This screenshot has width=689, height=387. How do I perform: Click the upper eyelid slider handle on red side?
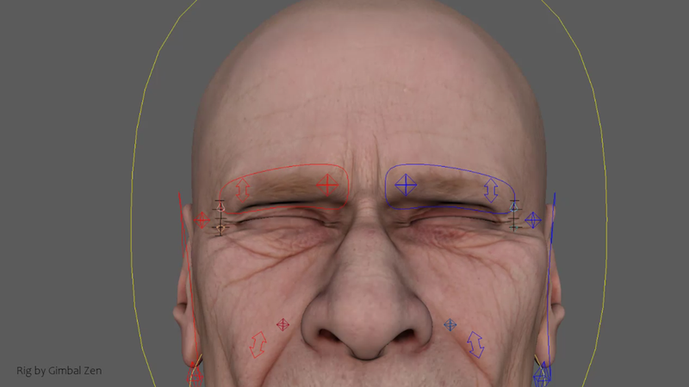coord(220,207)
